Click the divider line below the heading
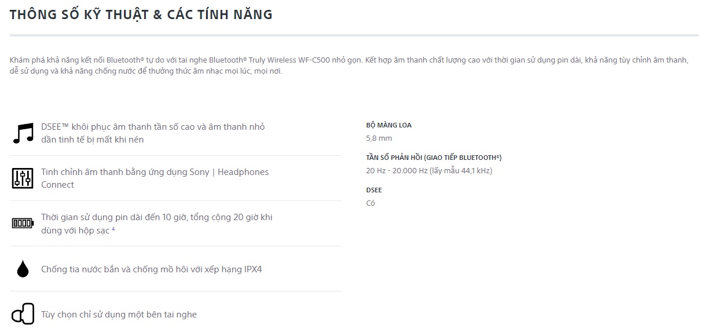Viewport: 715px width, 336px height. pos(354,35)
